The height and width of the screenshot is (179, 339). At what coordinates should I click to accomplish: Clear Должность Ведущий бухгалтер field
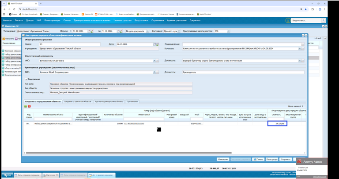[300, 61]
